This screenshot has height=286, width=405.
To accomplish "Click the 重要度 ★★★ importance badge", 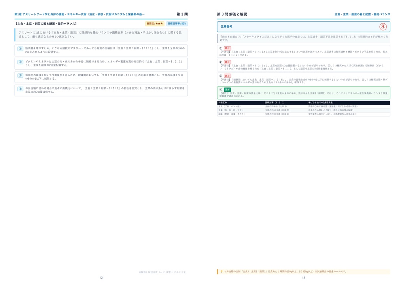I will [x=155, y=24].
